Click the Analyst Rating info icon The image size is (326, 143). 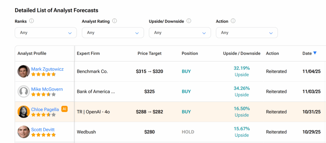pos(115,21)
